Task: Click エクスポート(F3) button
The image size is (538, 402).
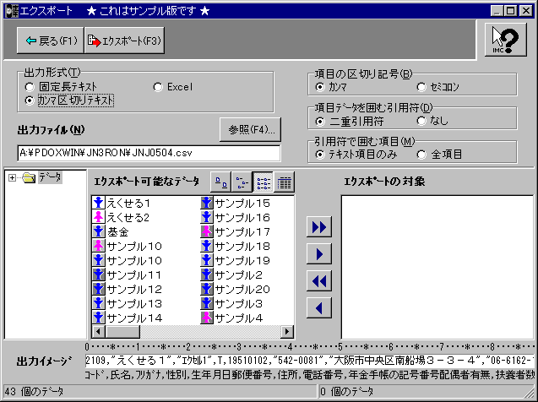Action: click(124, 41)
